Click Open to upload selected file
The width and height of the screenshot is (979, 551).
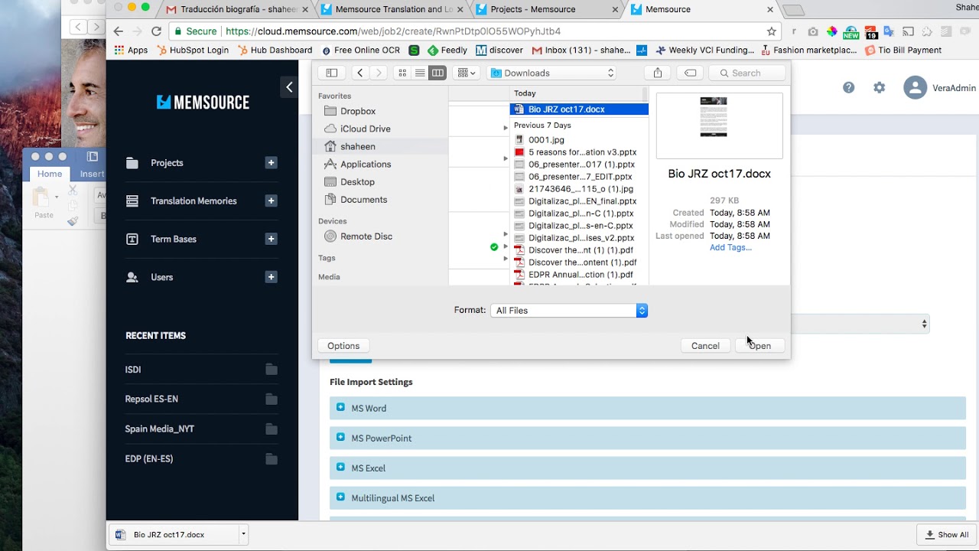coord(759,346)
